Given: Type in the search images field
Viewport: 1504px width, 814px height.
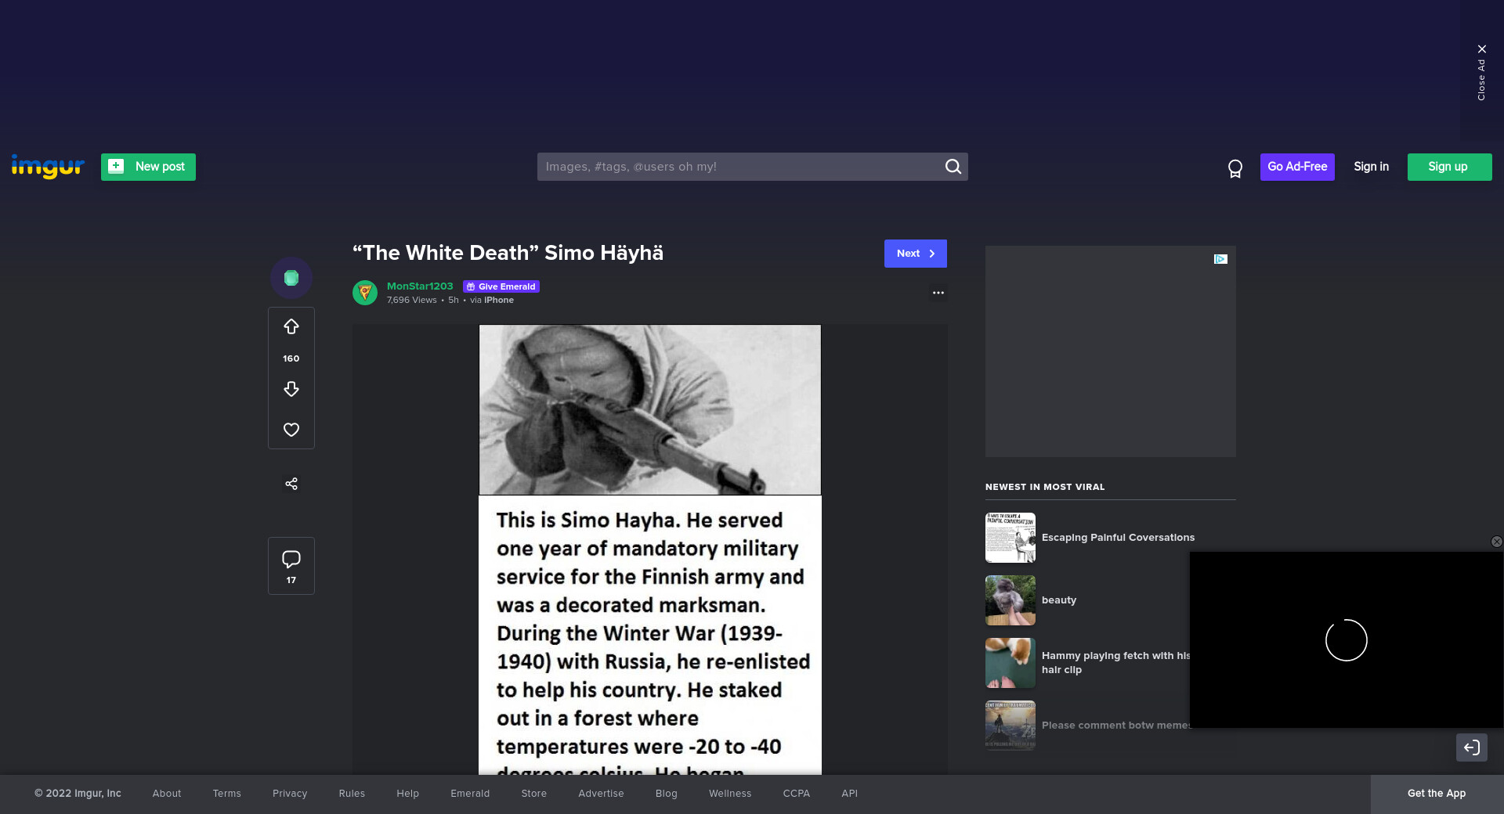Looking at the screenshot, I should pyautogui.click(x=740, y=167).
